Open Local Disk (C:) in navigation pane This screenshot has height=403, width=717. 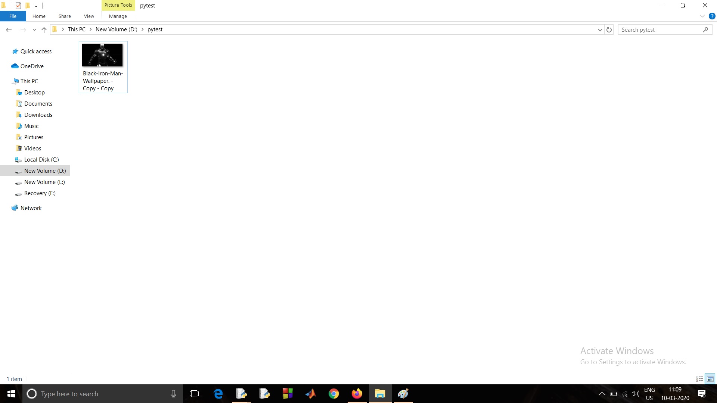point(41,160)
